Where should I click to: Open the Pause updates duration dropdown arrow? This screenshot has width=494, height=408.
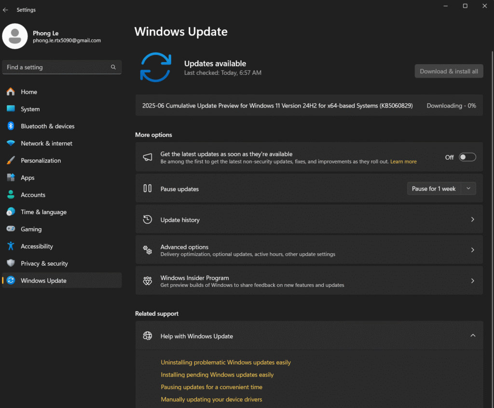[468, 189]
